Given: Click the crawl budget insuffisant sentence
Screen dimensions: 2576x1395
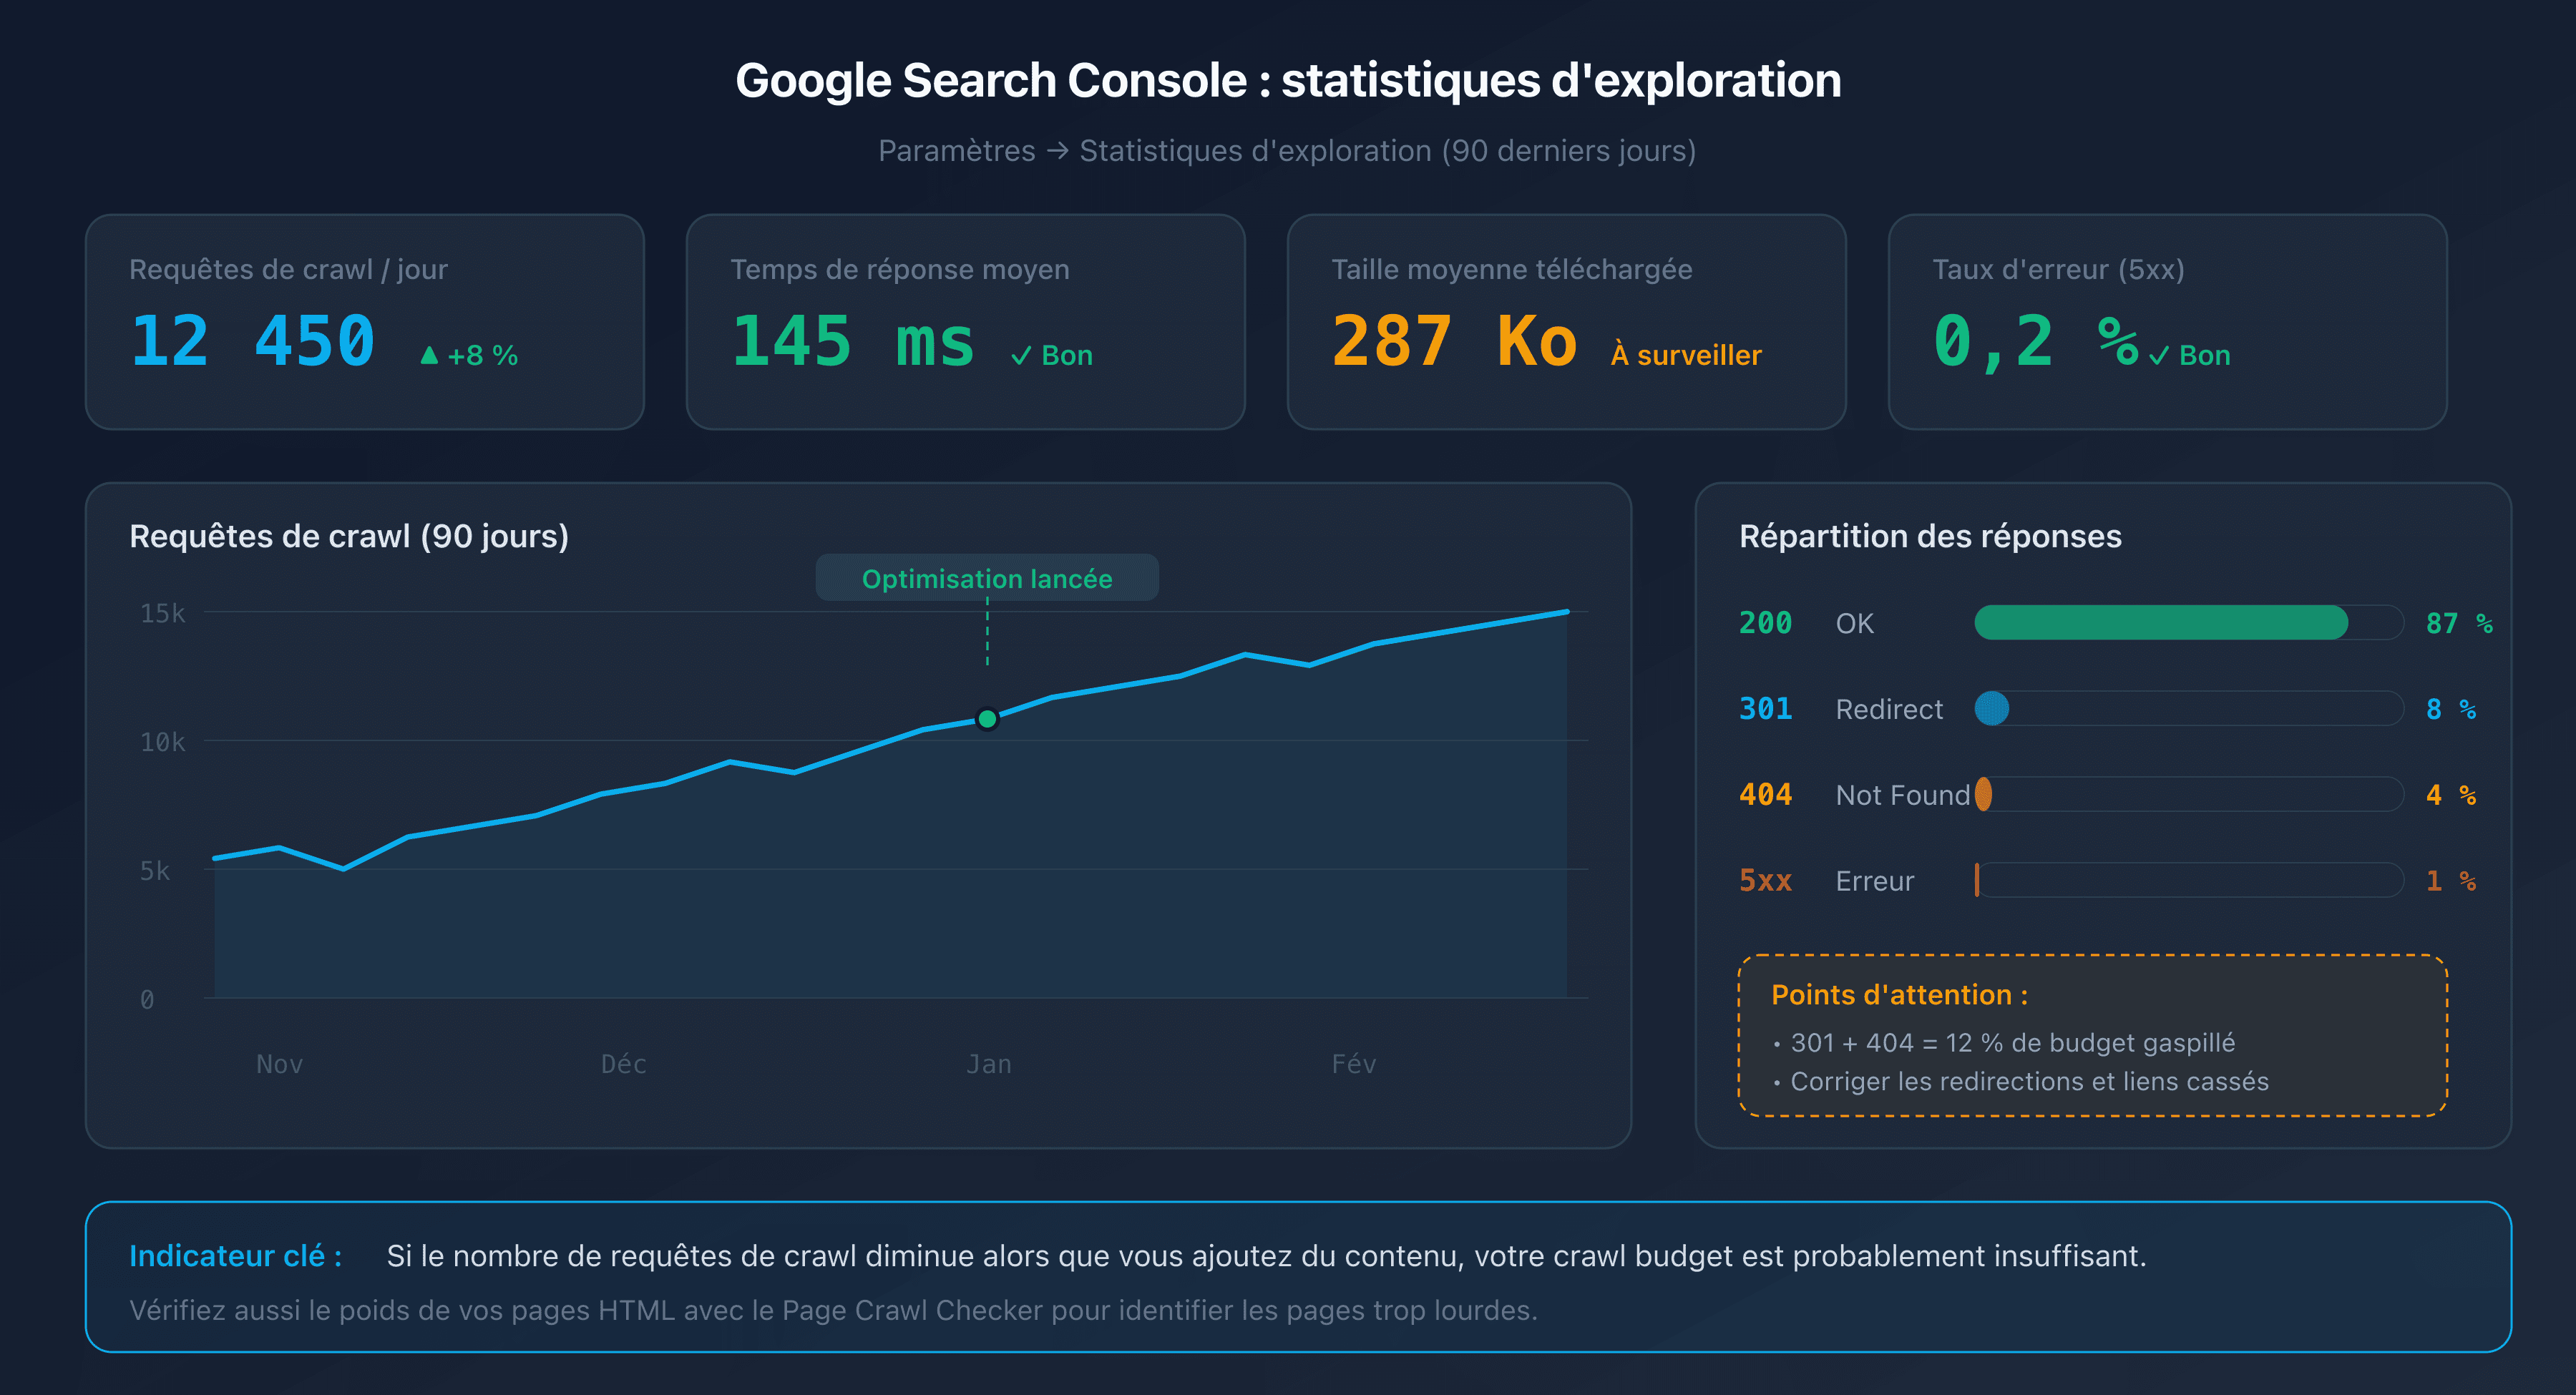Looking at the screenshot, I should point(1266,1256).
